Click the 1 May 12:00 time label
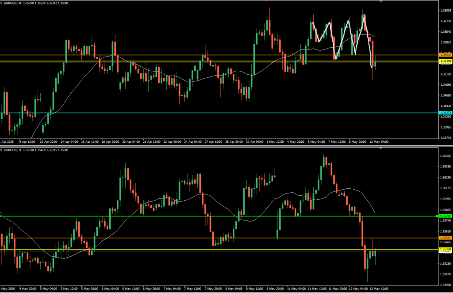Screen dimensions: 453x293 pos(275,142)
